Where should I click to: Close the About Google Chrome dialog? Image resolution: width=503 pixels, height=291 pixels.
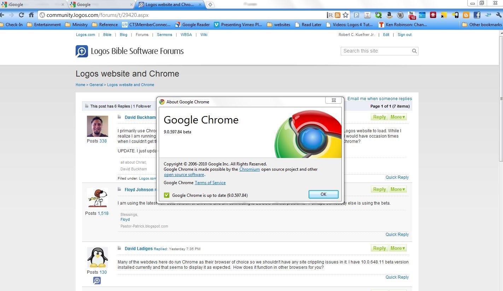[x=333, y=101]
